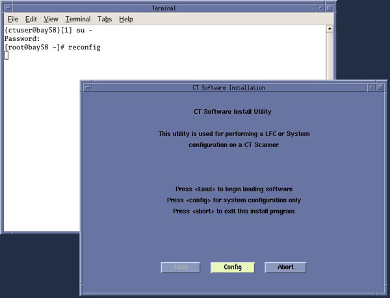Open the File menu in Terminal
Image resolution: width=390 pixels, height=298 pixels.
[13, 20]
